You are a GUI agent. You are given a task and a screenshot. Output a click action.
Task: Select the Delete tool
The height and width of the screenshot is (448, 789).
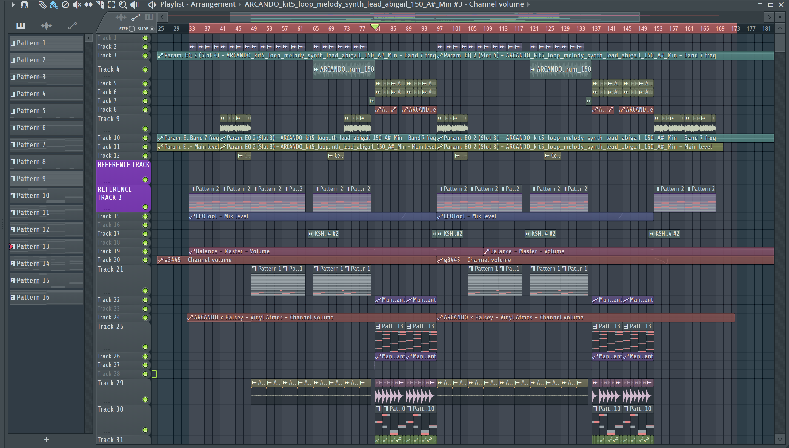[65, 5]
